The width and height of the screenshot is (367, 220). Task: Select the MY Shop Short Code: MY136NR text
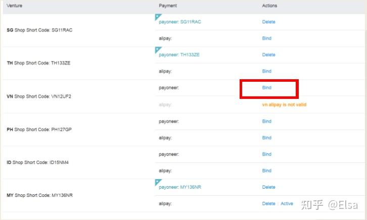(x=39, y=195)
